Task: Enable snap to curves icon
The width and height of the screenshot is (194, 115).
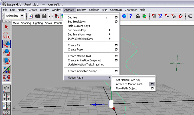Action: [160, 16]
